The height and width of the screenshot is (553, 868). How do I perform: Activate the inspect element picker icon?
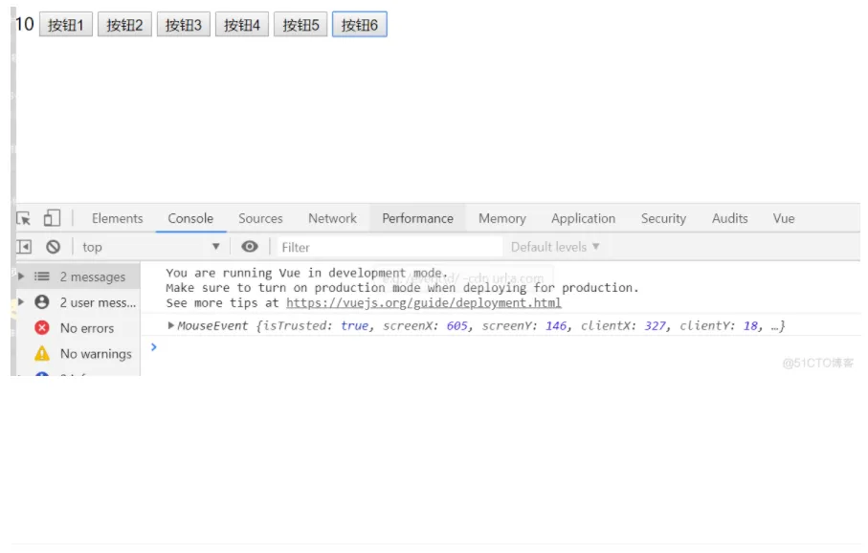24,218
